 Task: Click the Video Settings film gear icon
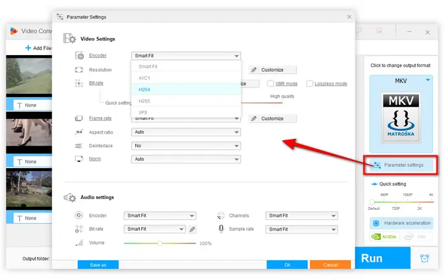69,39
